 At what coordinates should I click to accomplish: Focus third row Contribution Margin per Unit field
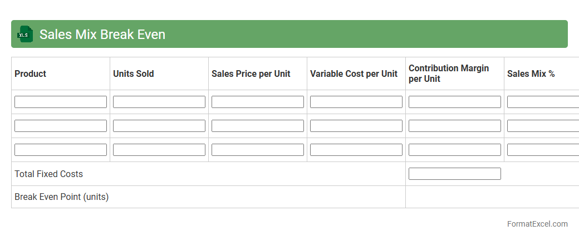coord(455,150)
